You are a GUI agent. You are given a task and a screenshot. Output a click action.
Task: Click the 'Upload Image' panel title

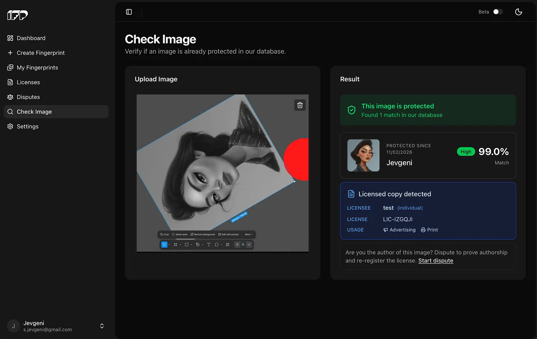pyautogui.click(x=156, y=79)
